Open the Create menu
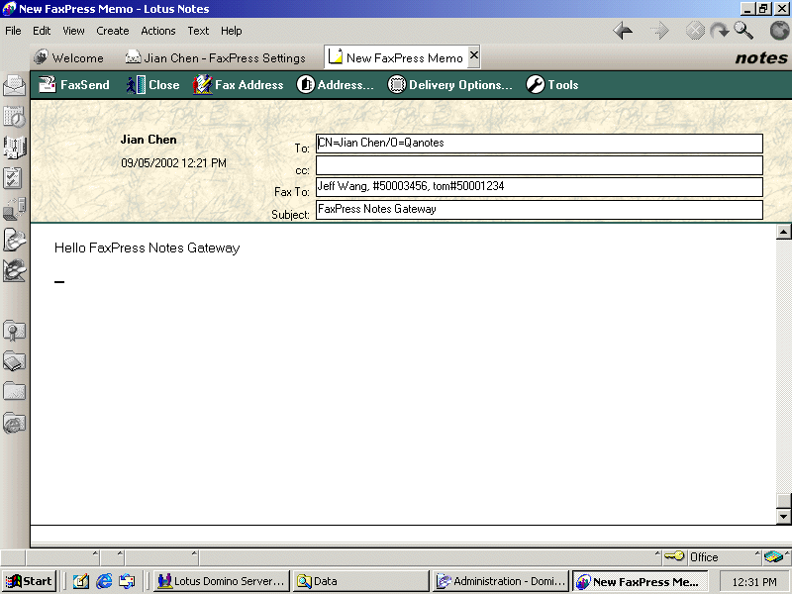The height and width of the screenshot is (594, 792). (x=113, y=31)
